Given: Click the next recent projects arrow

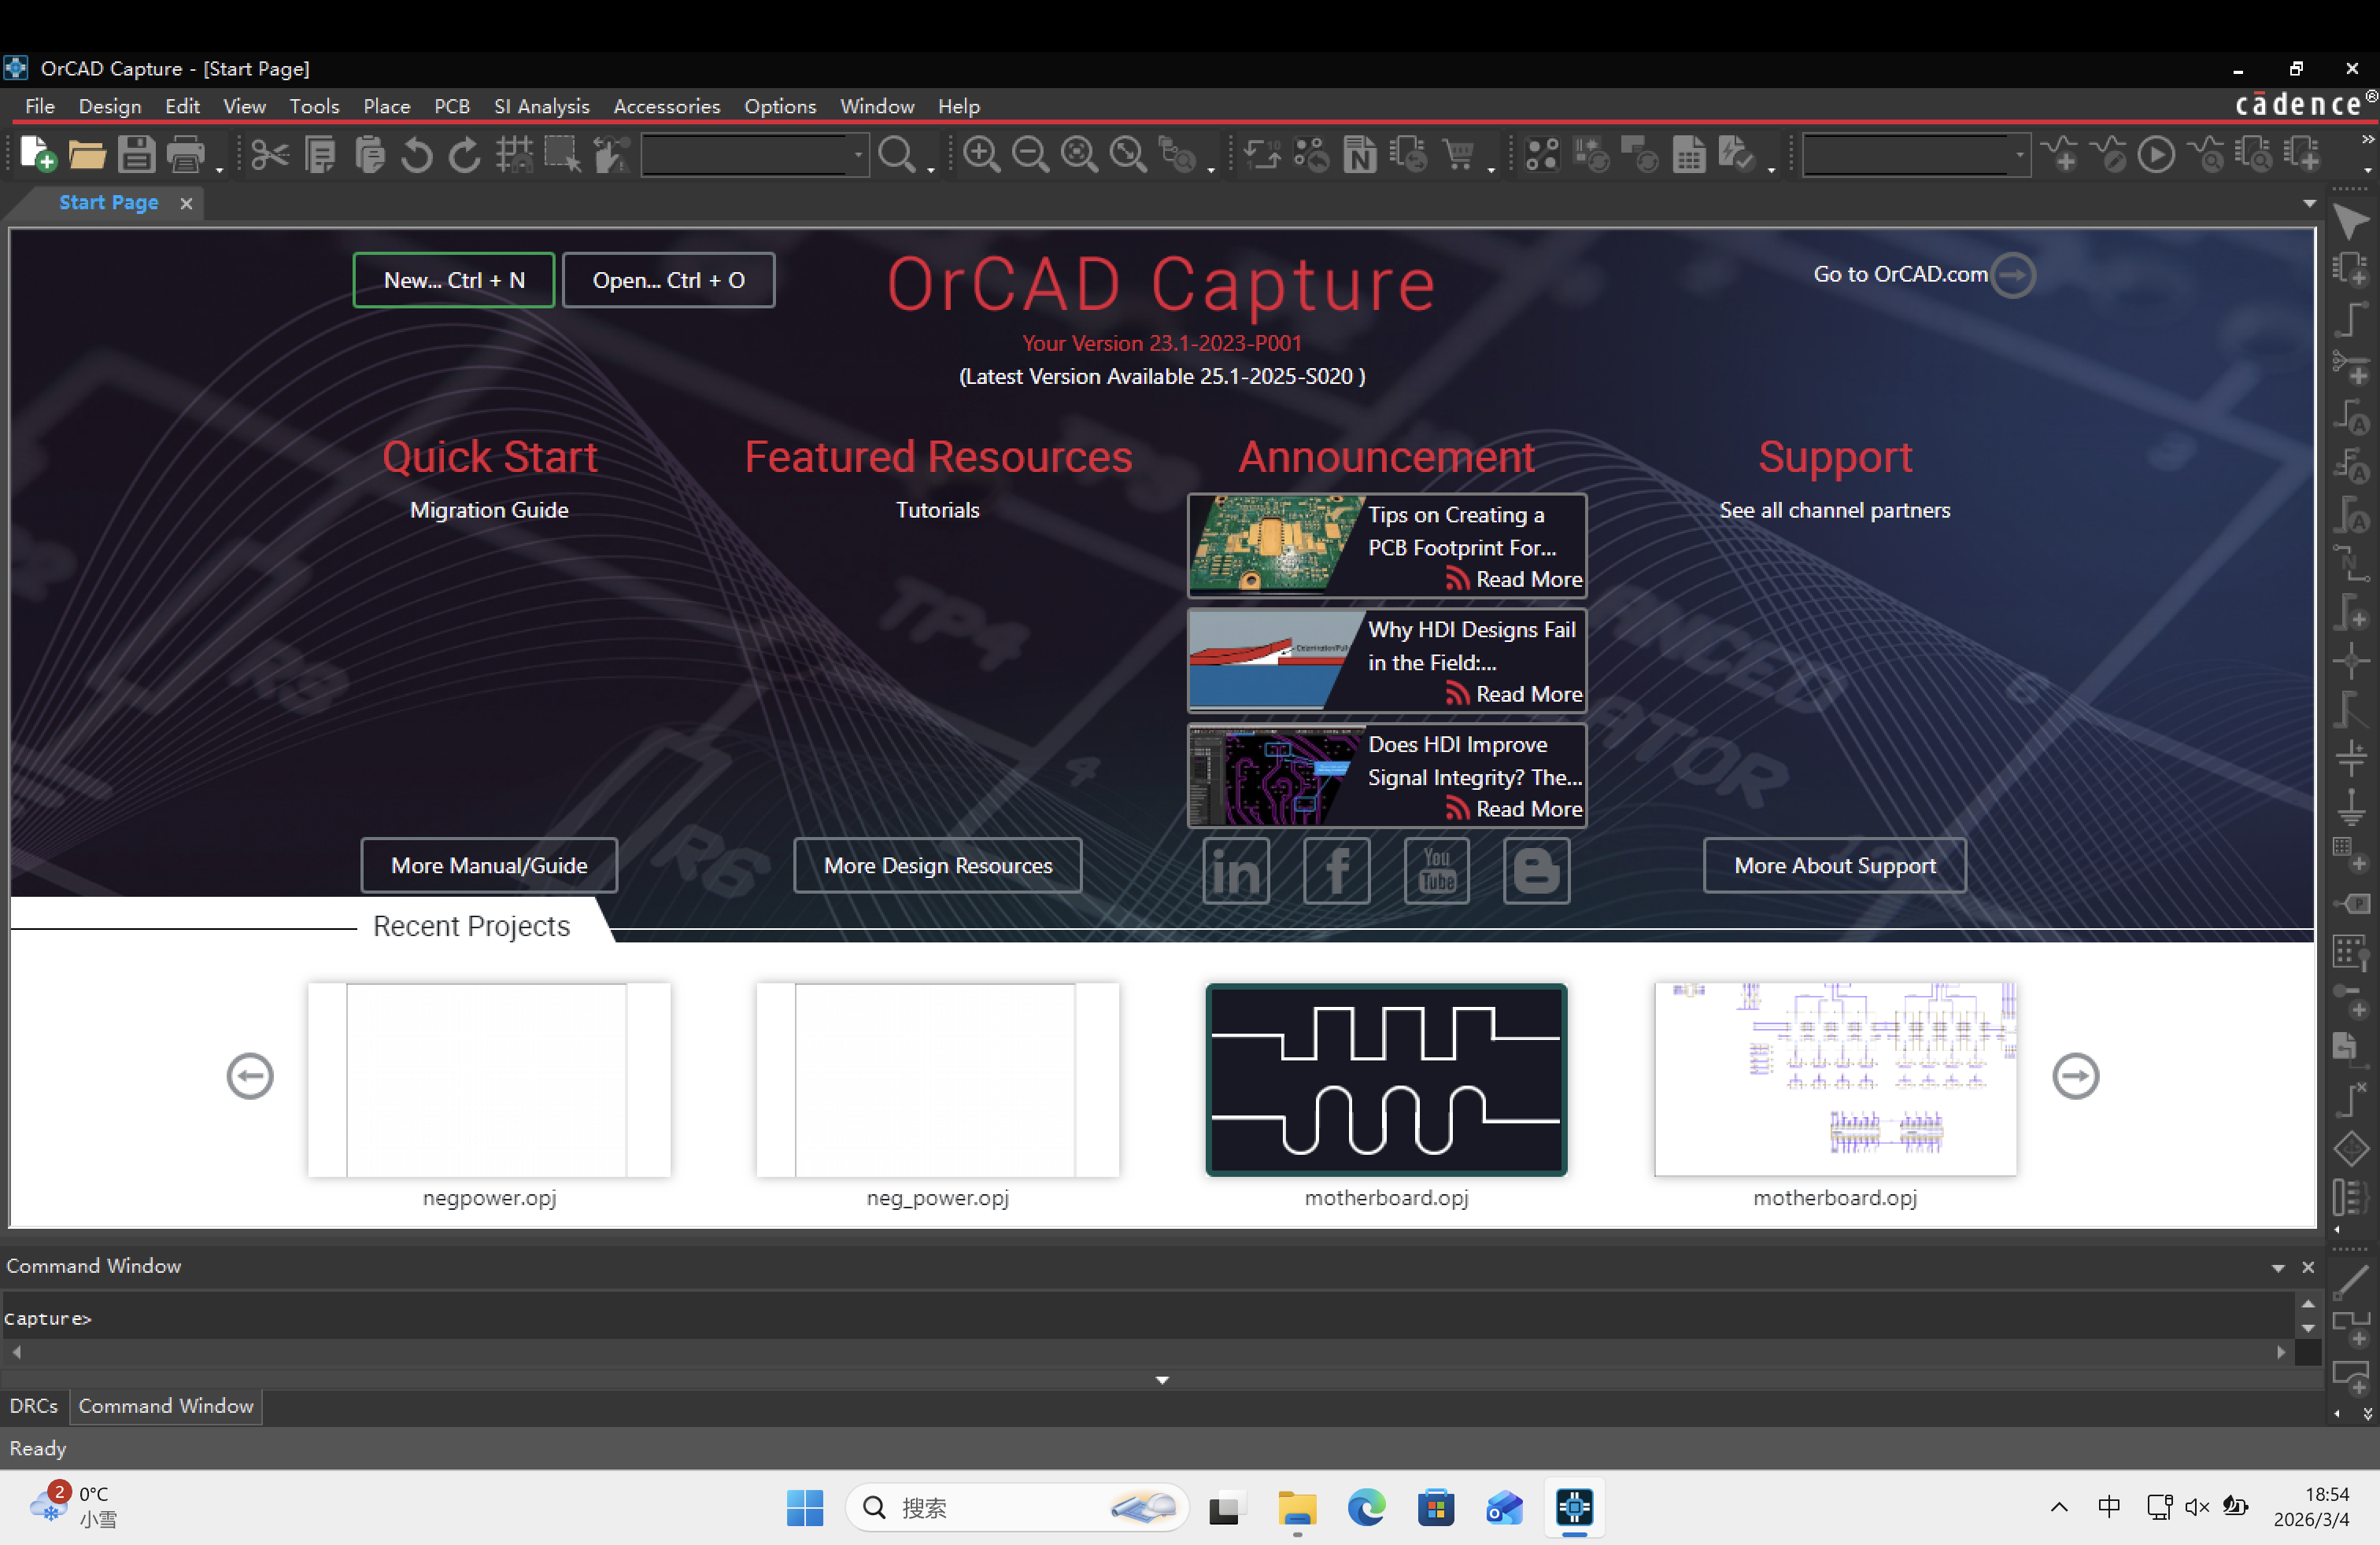Looking at the screenshot, I should tap(2076, 1076).
